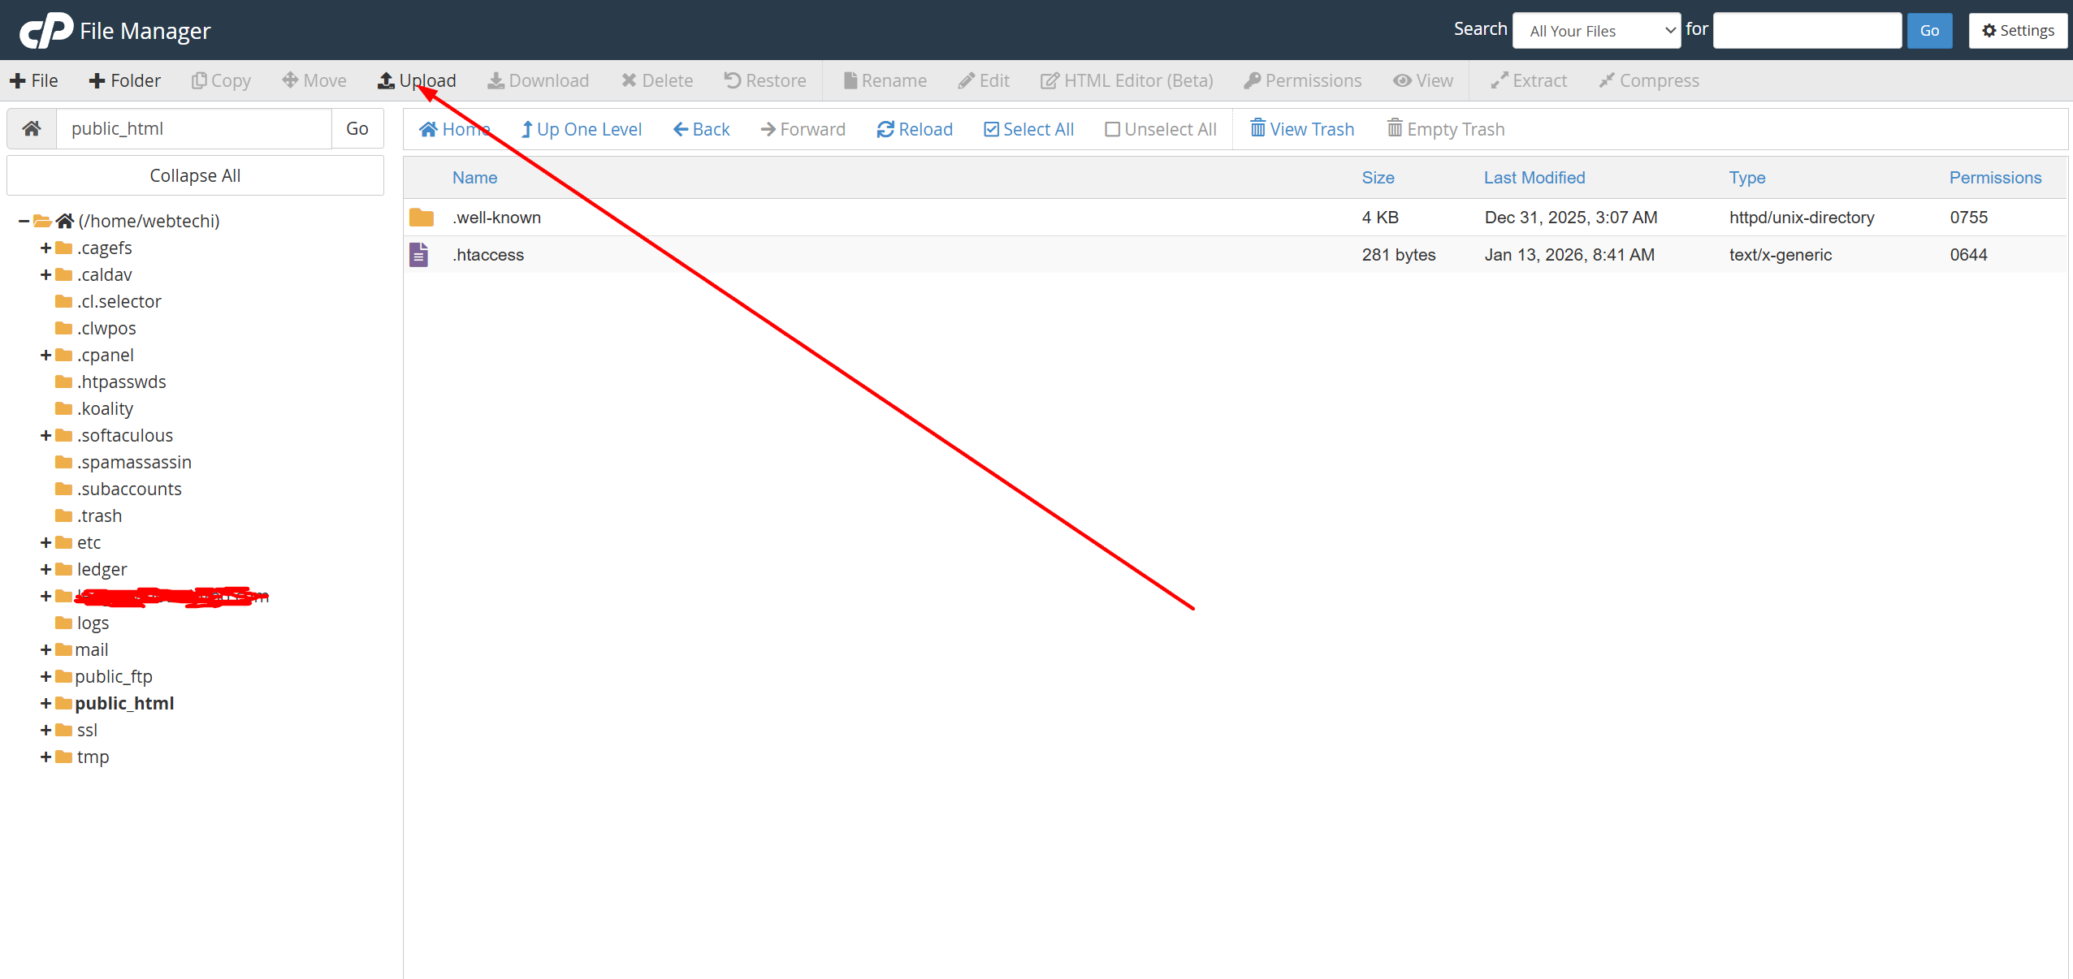Screen dimensions: 2073x979
Task: Open View Trash
Action: (1301, 129)
